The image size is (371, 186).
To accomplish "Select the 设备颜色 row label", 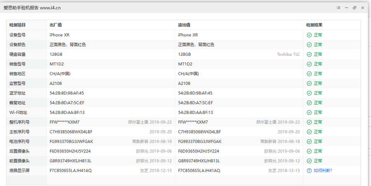I will click(x=17, y=45).
